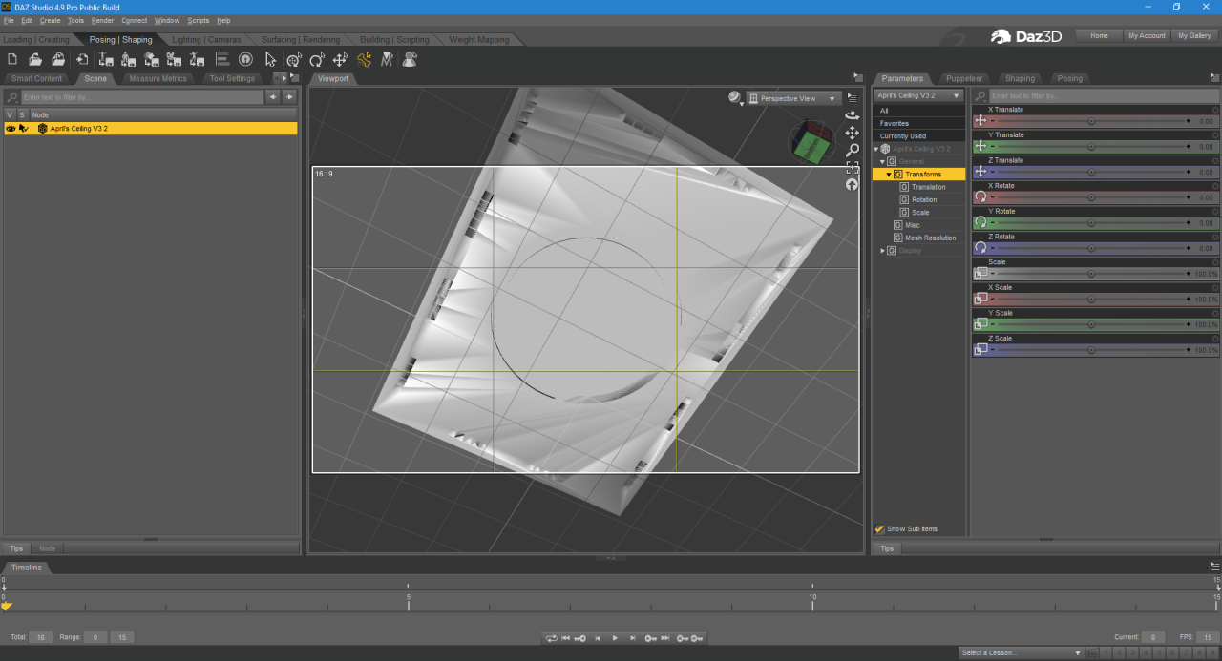Screen dimensions: 1222x661
Task: Open the April's Ceiling V3 2 node dropdown
Action: point(918,95)
